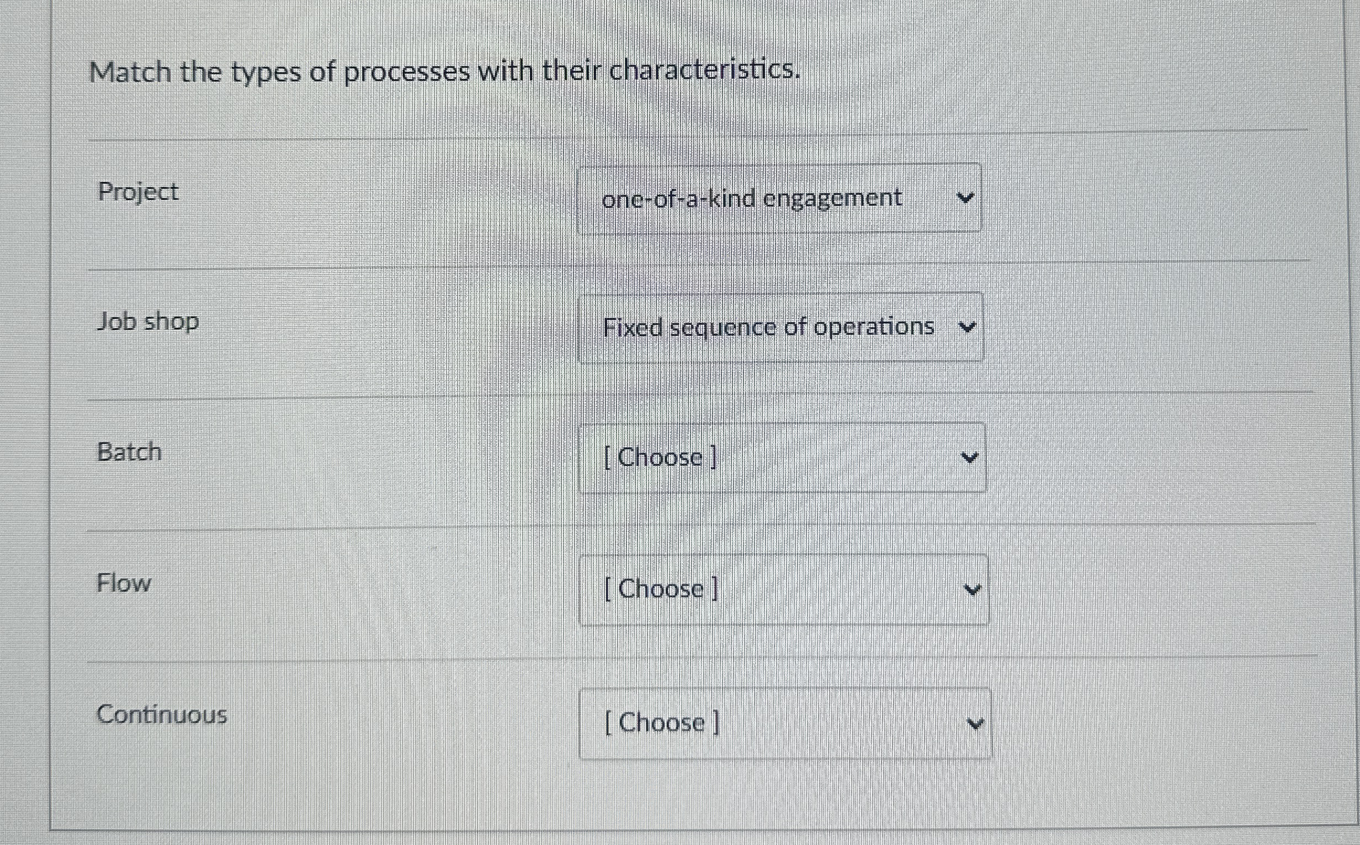1360x845 pixels.
Task: Select the 'one-of-a-kind engagement' value
Action: tap(752, 198)
